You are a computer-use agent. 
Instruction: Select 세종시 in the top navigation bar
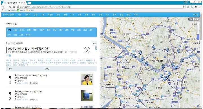(50, 15)
